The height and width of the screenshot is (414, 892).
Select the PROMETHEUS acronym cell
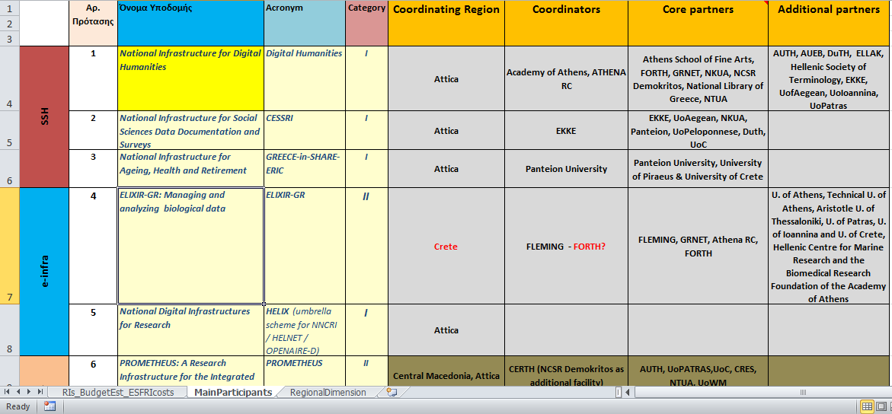point(305,371)
